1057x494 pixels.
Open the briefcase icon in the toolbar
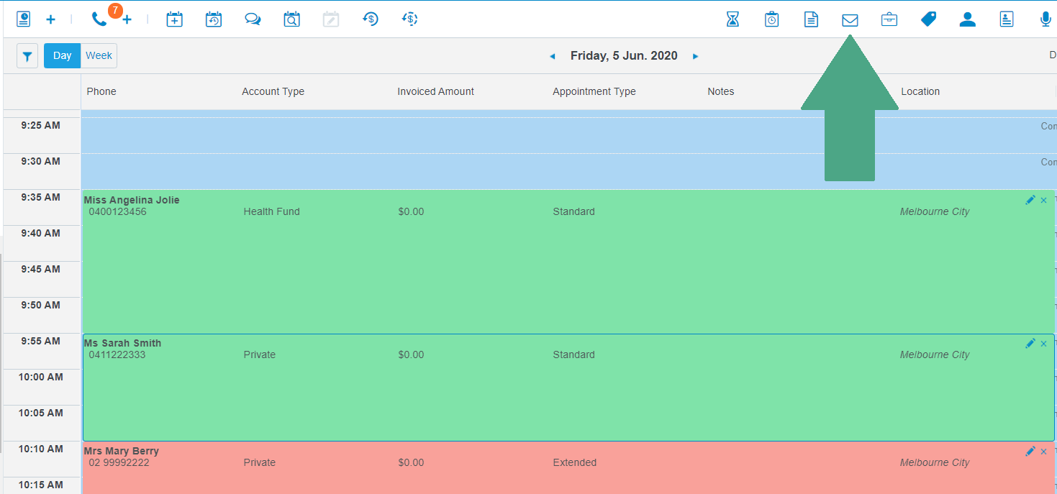pyautogui.click(x=889, y=19)
